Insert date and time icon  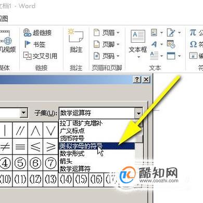(171, 44)
